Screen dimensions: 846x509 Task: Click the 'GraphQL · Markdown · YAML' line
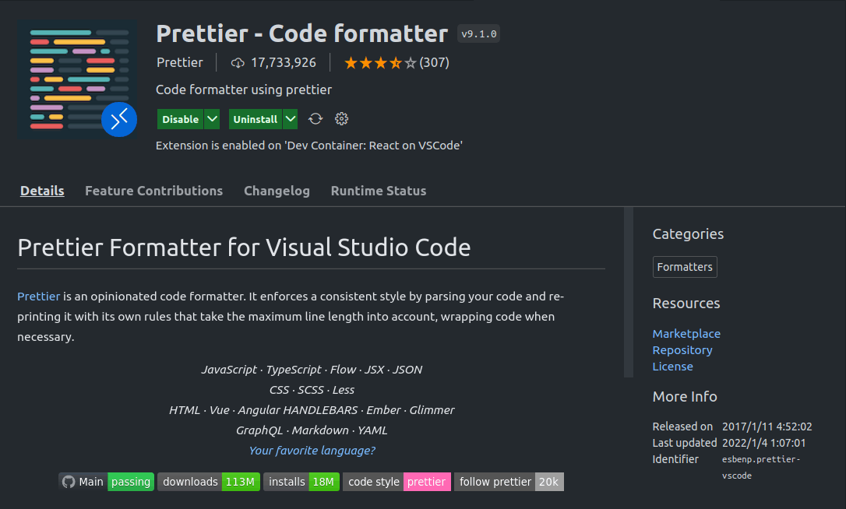[x=312, y=430]
